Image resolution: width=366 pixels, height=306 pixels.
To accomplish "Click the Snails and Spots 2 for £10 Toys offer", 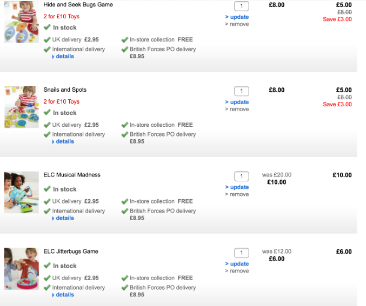I will tap(62, 101).
